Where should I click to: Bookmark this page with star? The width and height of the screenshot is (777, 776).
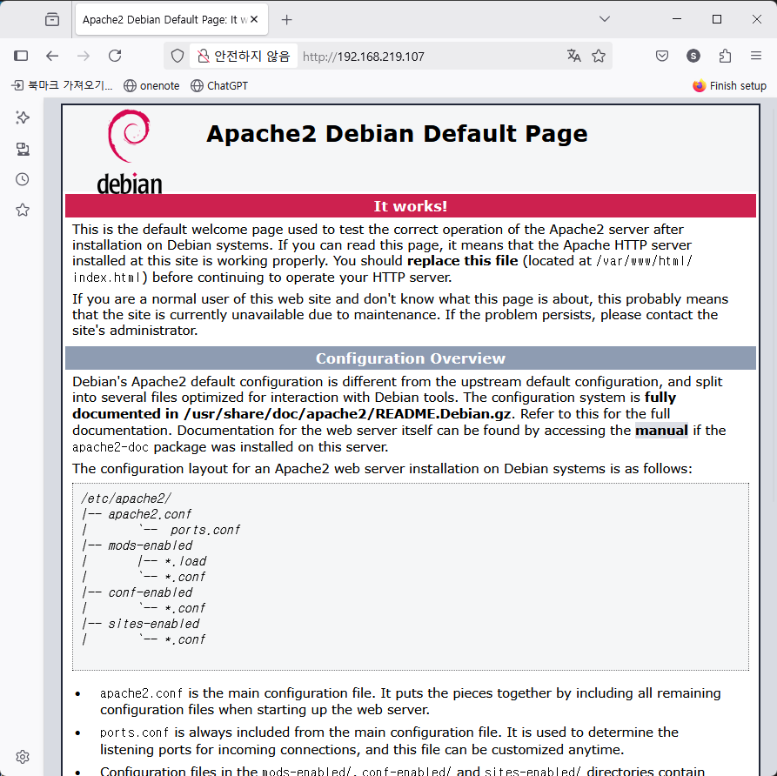click(x=599, y=56)
